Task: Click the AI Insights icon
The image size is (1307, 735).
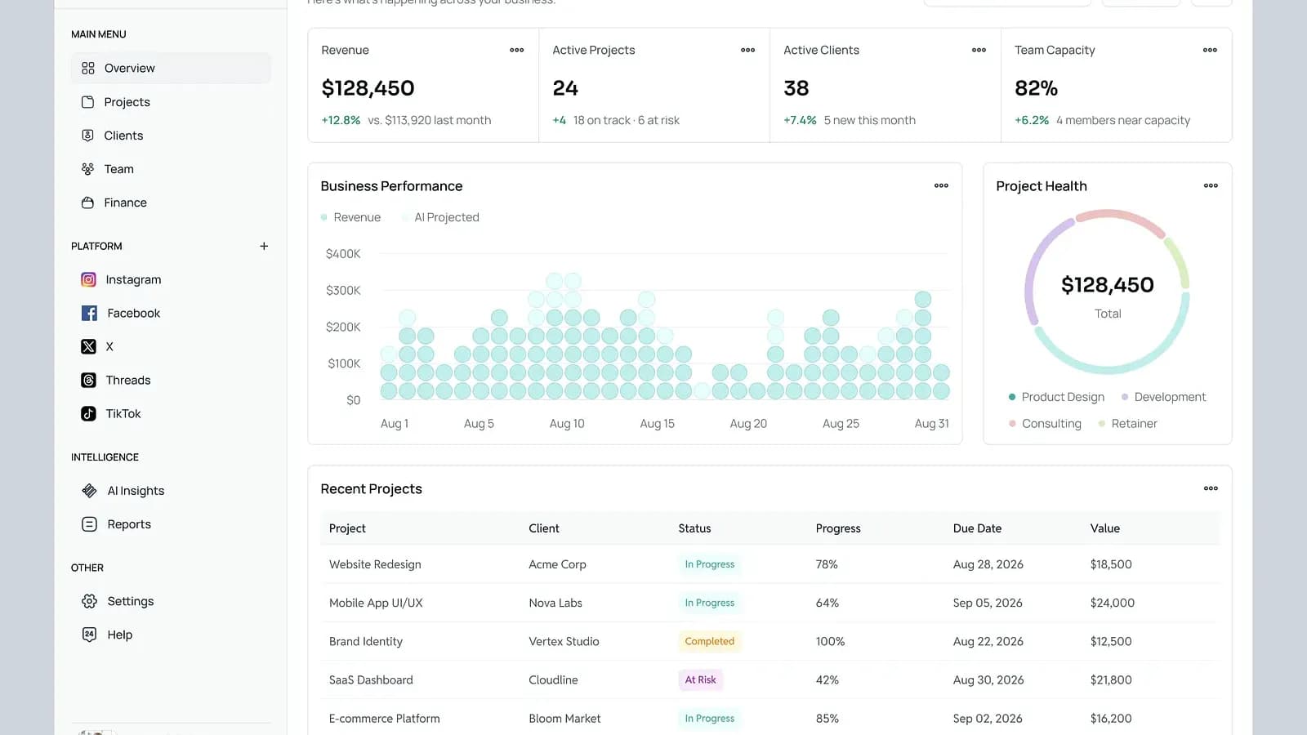Action: (x=89, y=490)
